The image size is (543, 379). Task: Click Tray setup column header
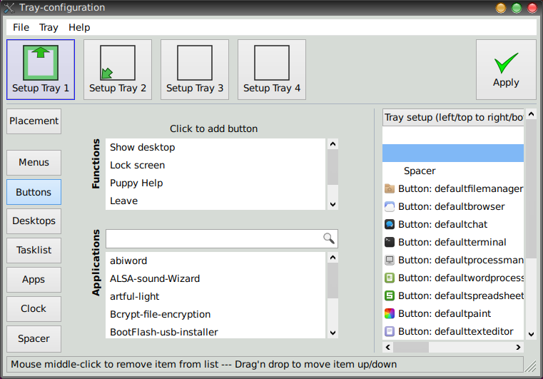coord(453,118)
